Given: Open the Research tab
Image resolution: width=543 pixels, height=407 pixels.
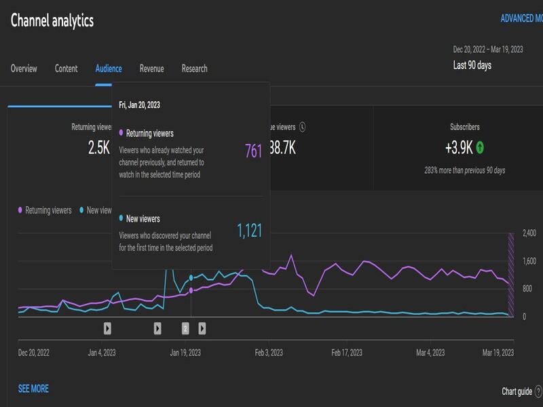Looking at the screenshot, I should [x=194, y=69].
